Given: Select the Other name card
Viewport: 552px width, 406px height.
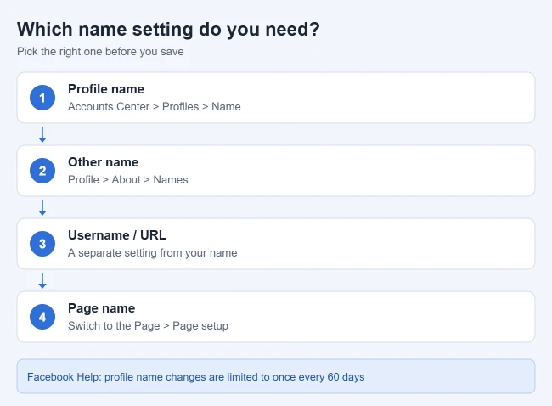Looking at the screenshot, I should 276,171.
